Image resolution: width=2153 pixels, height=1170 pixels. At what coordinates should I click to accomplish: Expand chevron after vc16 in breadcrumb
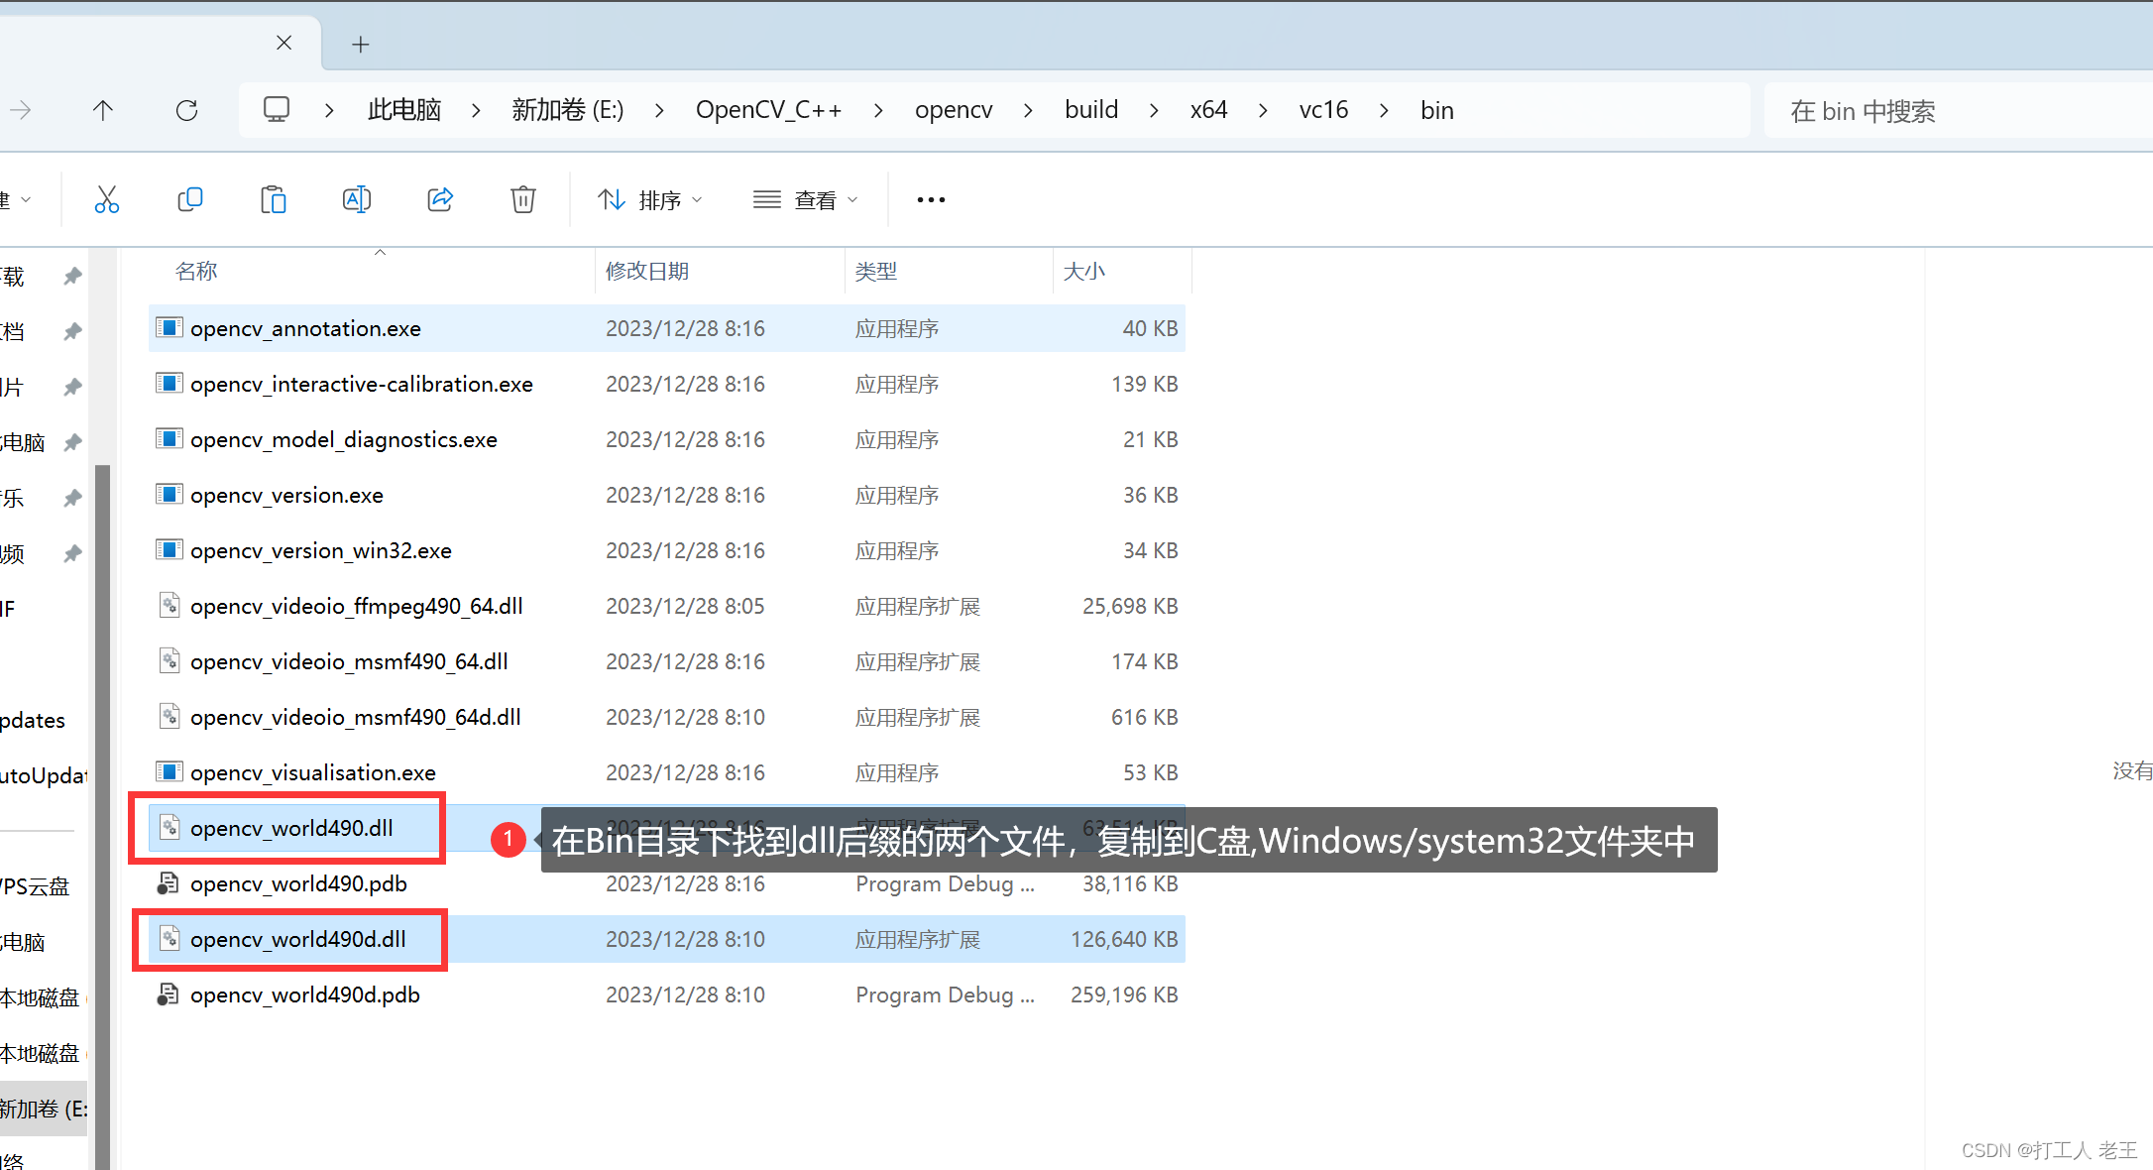(1384, 110)
